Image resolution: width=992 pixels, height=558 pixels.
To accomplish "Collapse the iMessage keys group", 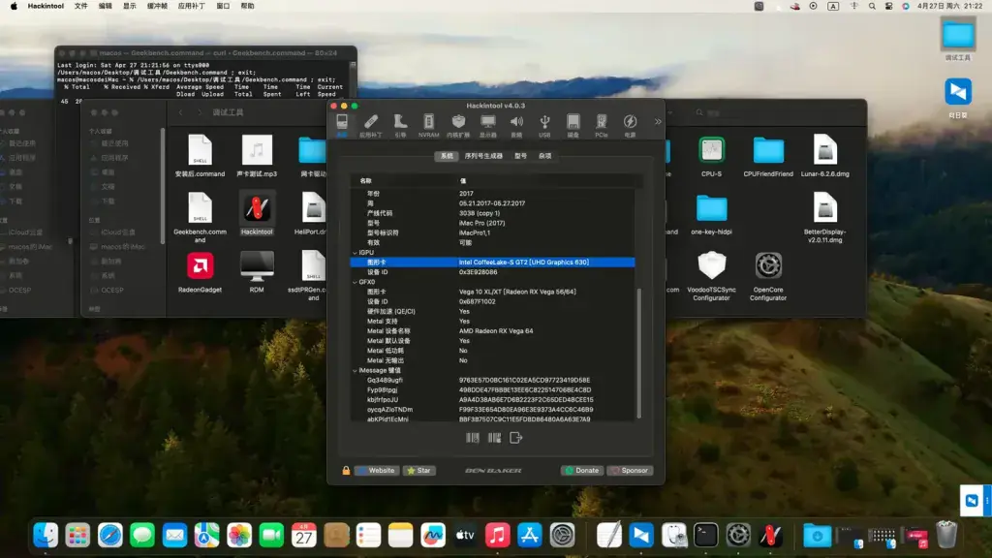I will click(x=355, y=371).
